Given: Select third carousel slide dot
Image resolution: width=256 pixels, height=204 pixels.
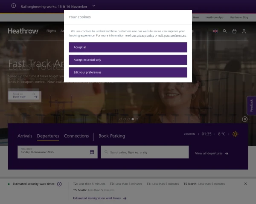Looking at the screenshot, I should [x=129, y=119].
